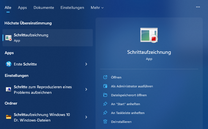208x129 pixels.
Task: Click the Dr. Windows-Dateien folder icon
Action: pos(9,117)
